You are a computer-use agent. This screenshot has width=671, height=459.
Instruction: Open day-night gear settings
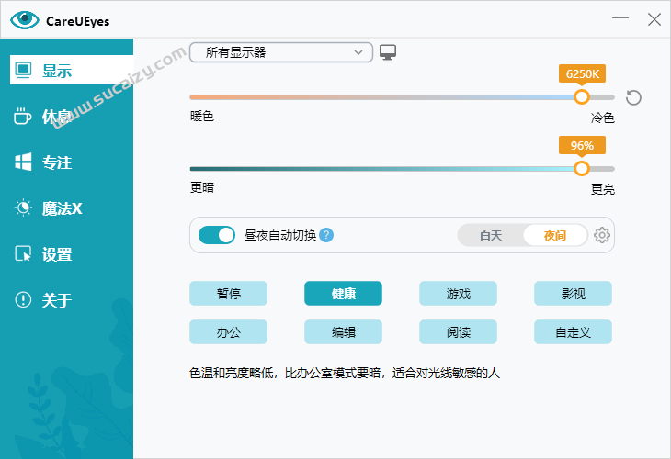coord(602,235)
